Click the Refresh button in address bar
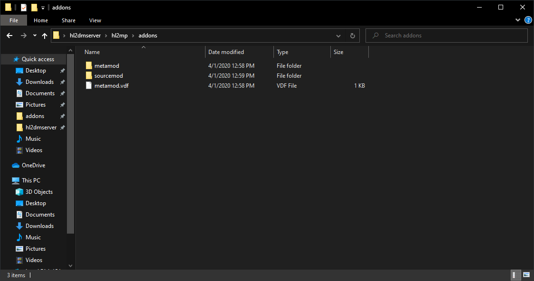 coord(352,36)
